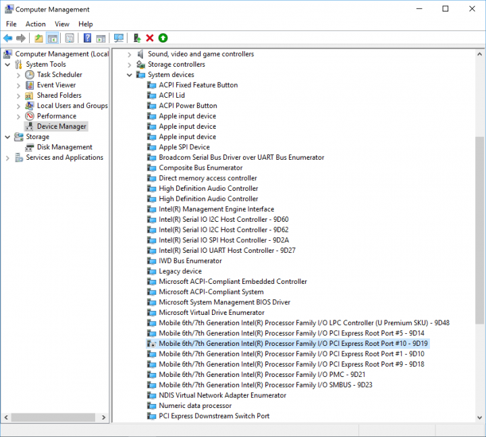Select Processor Family I/O SMBUS - 9D23

coord(266,384)
